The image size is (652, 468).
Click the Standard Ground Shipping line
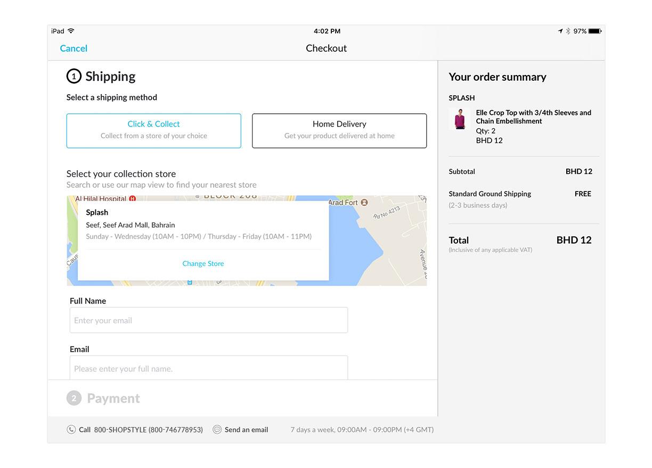(x=490, y=194)
